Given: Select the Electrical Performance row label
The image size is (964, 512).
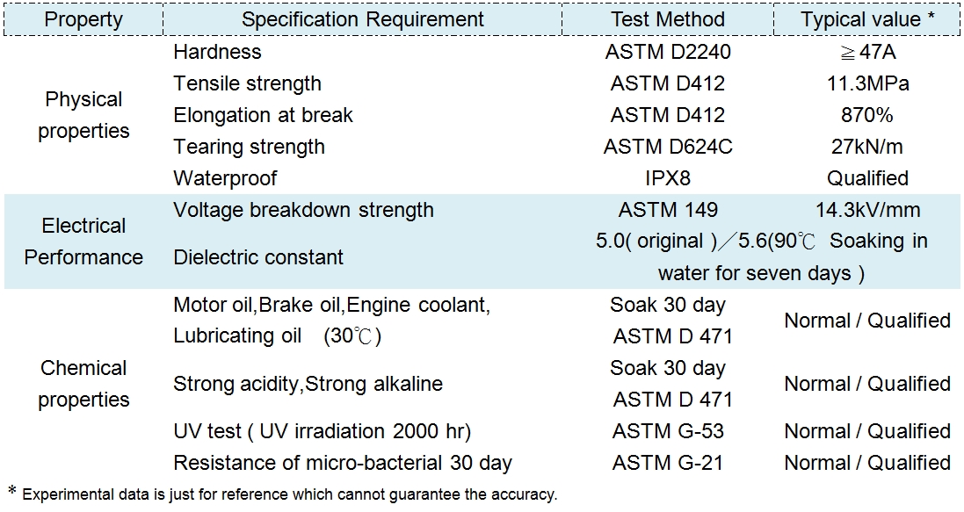Looking at the screenshot, I should coord(83,242).
